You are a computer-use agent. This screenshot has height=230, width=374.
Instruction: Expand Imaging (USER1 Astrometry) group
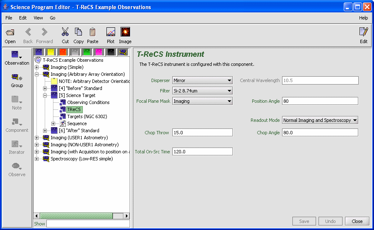(x=37, y=138)
